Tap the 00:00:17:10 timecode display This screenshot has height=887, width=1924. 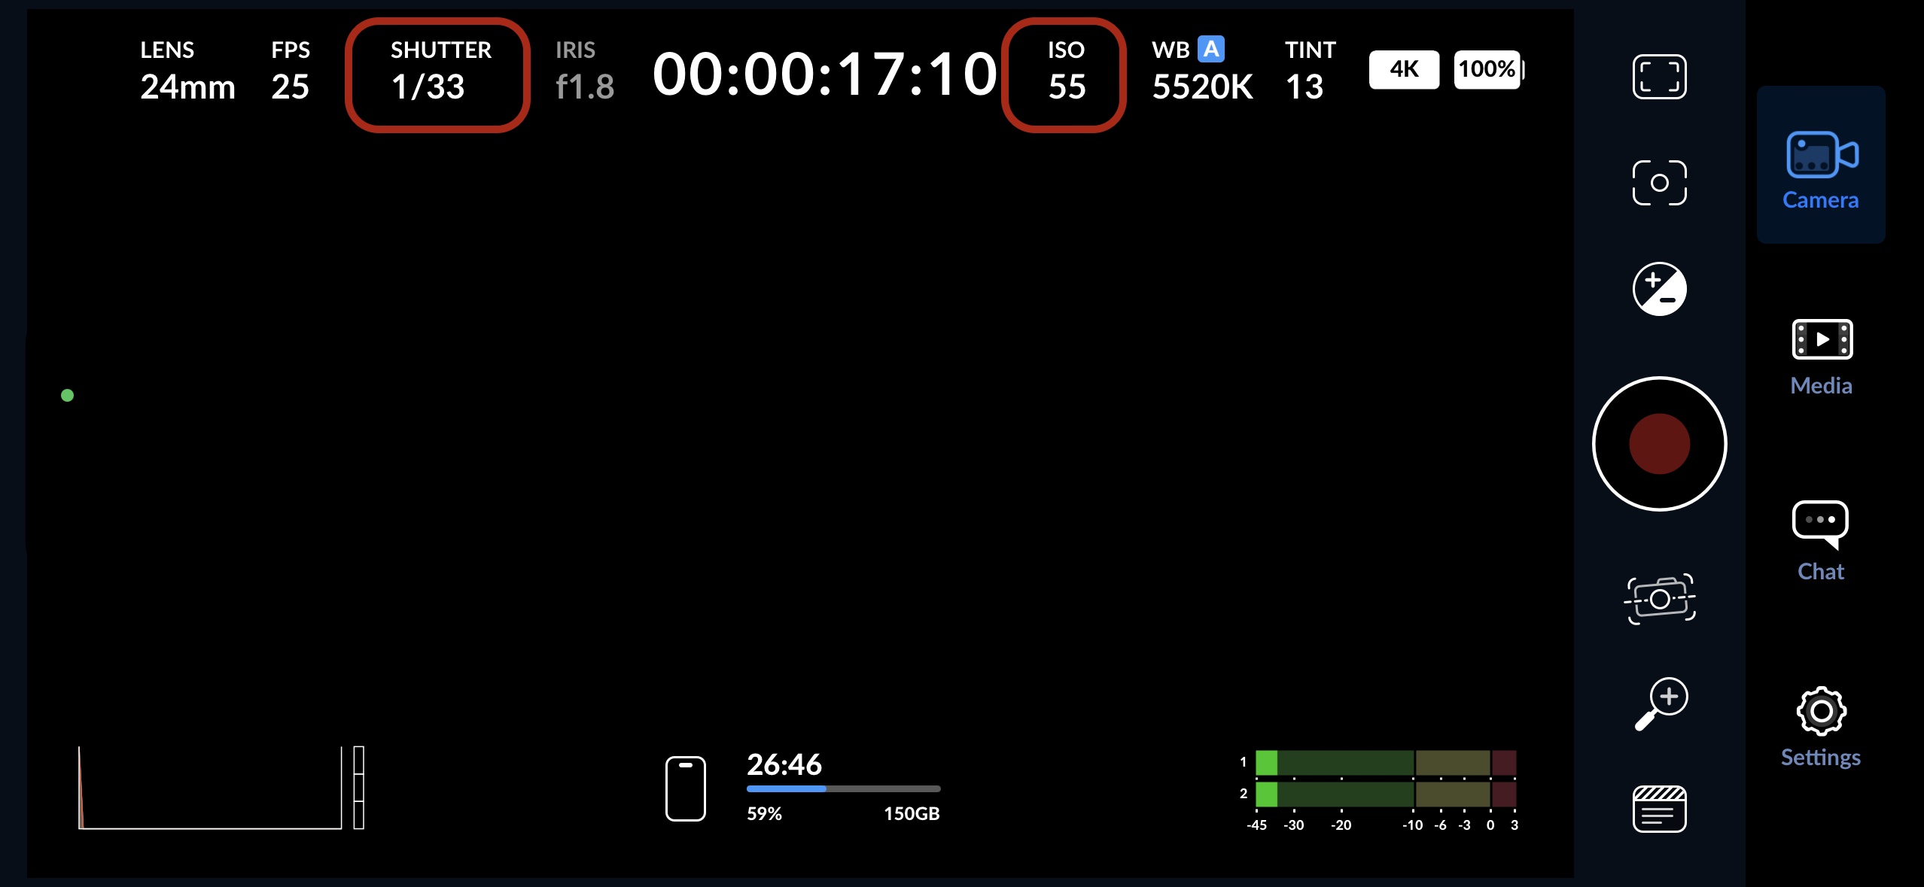(x=825, y=74)
